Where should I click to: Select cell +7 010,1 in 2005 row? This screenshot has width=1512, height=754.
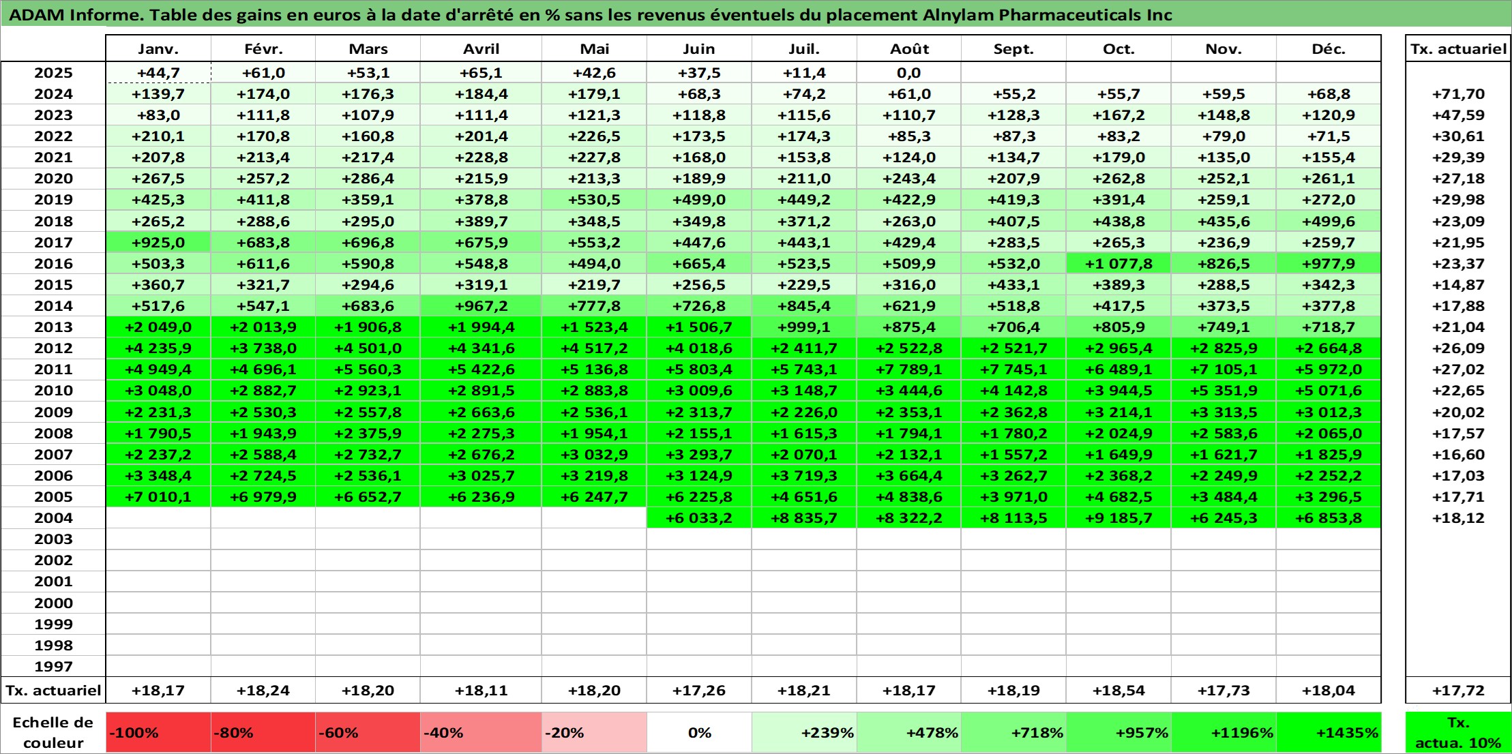tap(158, 496)
